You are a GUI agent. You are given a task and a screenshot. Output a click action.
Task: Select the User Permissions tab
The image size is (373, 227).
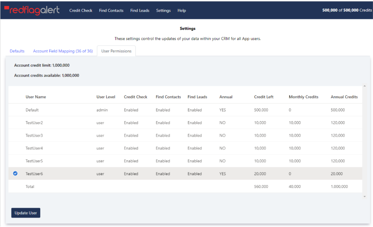tap(116, 51)
